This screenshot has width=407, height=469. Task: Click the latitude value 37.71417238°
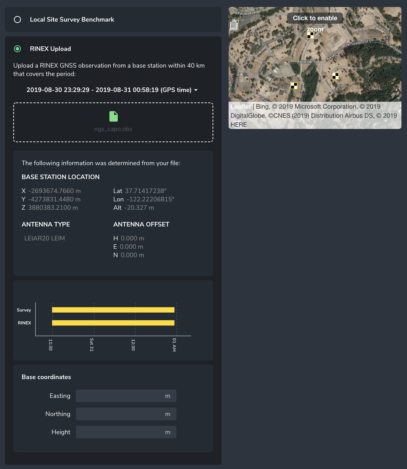click(146, 191)
